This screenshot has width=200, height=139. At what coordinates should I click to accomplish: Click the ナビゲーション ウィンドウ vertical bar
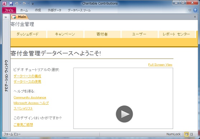6,76
